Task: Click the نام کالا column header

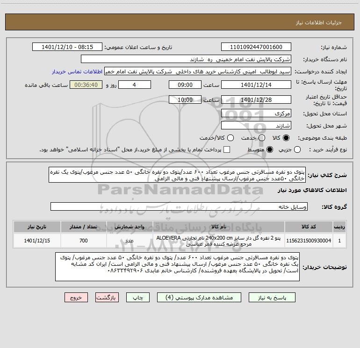Action: click(219, 227)
